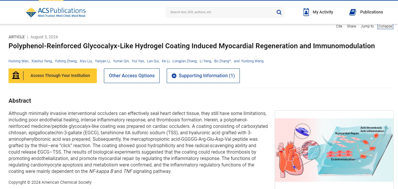
Task: Open My Activity
Action: (318, 12)
